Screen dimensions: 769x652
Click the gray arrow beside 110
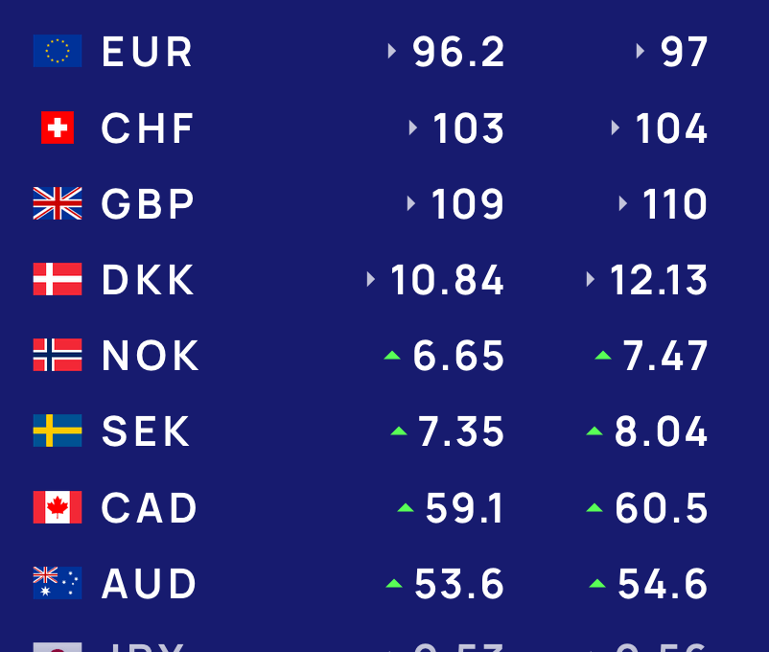[x=623, y=203]
